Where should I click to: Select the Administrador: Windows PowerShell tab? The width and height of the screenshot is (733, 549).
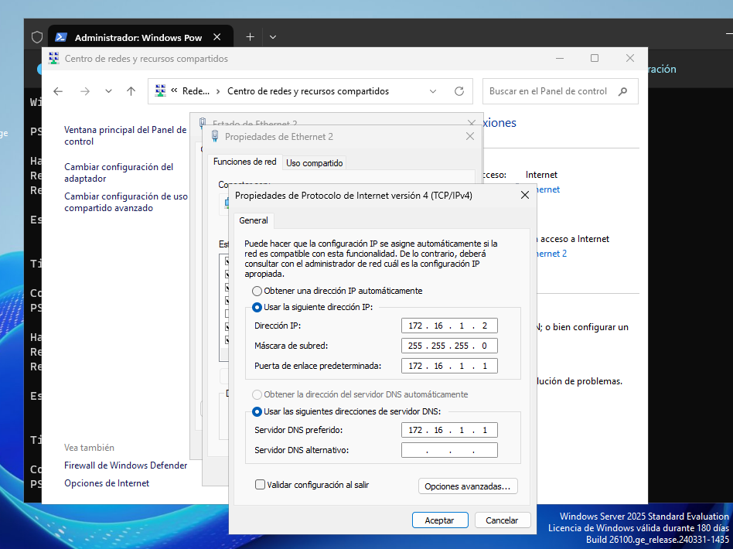(140, 37)
